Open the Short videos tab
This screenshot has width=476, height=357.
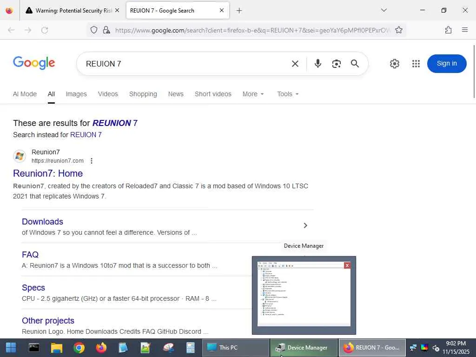[213, 94]
